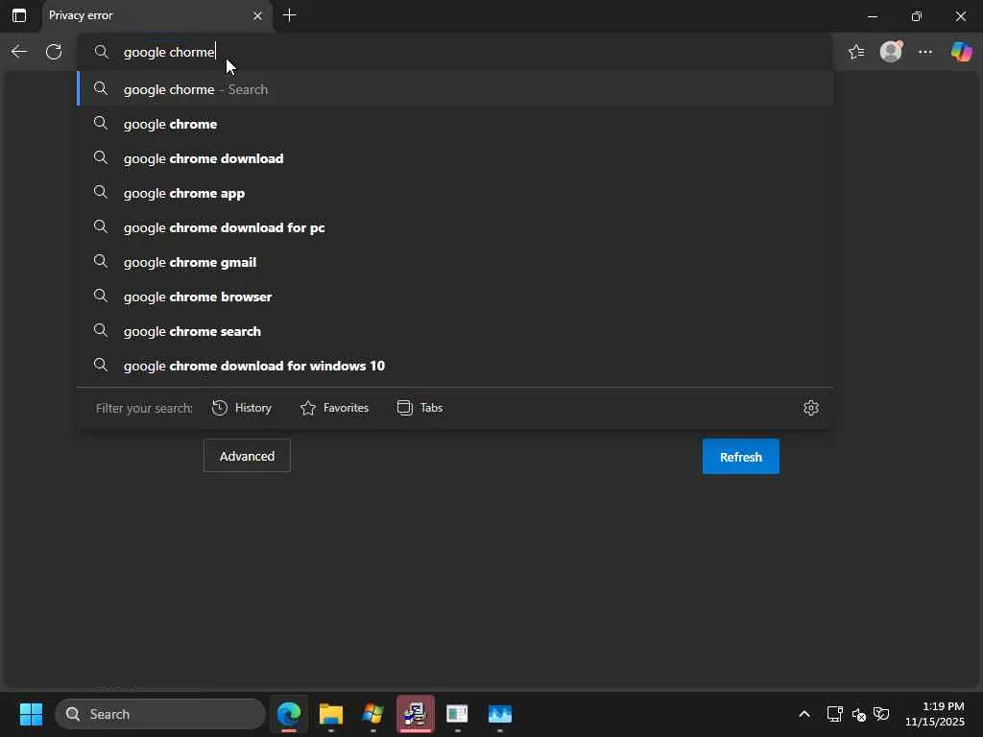Click the search magnifier in the address bar
This screenshot has width=983, height=737.
click(x=102, y=52)
